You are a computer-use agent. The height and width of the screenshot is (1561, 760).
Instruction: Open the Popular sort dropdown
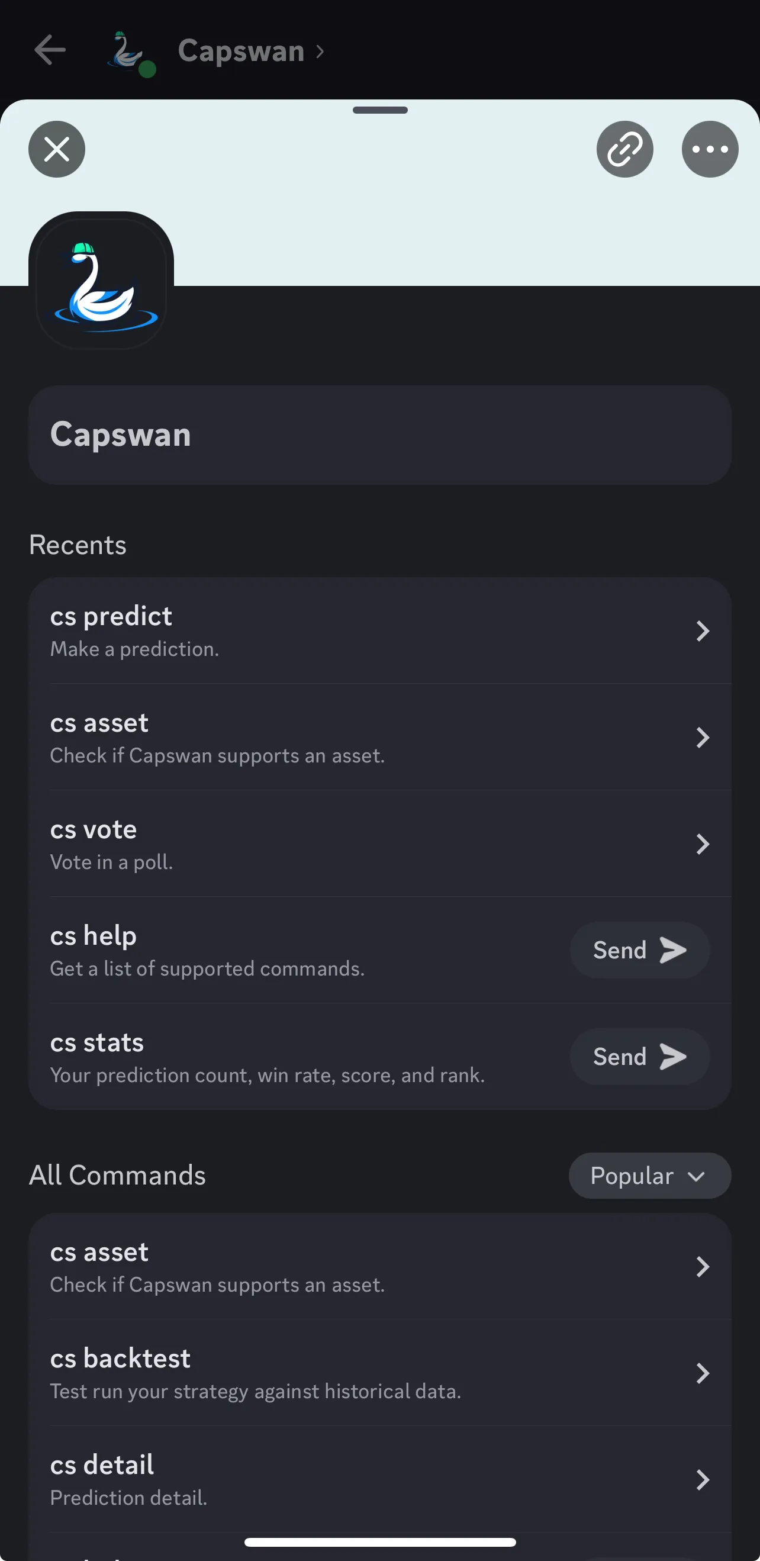coord(650,1175)
